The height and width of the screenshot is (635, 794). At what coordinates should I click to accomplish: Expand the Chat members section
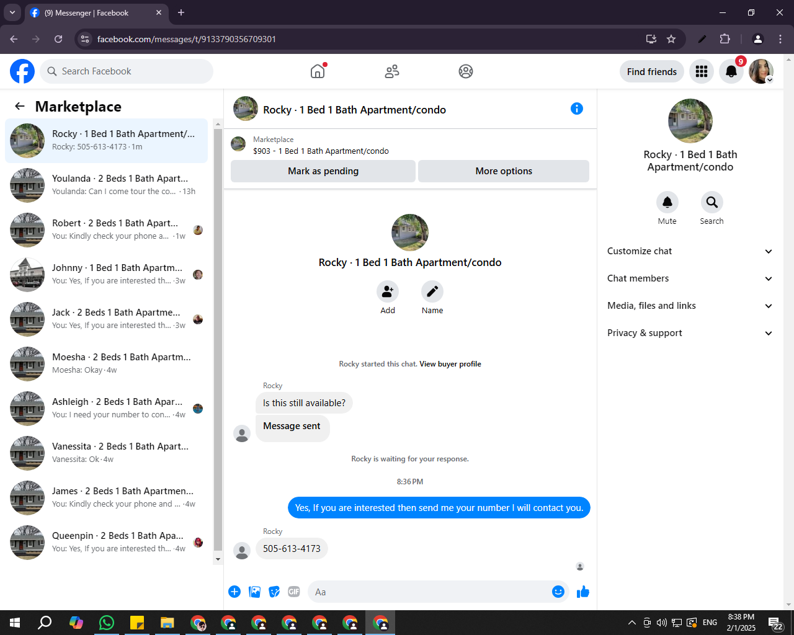click(x=690, y=278)
